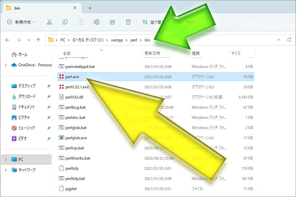Select the perl5.32.1.exe file icon
This screenshot has width=296, height=197.
click(x=62, y=87)
